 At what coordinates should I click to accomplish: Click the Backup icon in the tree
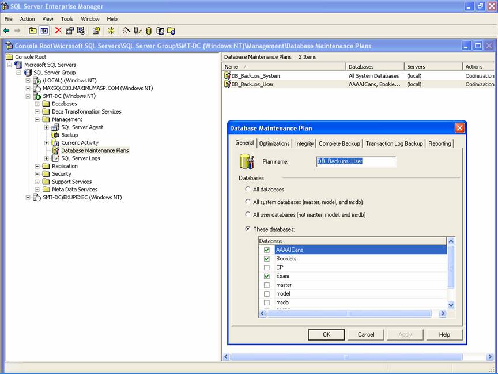55,135
